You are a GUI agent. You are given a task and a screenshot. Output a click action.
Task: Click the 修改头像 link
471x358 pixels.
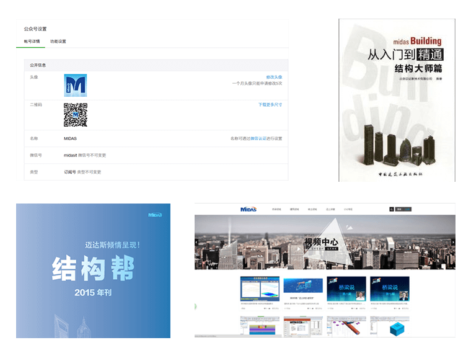pos(274,77)
